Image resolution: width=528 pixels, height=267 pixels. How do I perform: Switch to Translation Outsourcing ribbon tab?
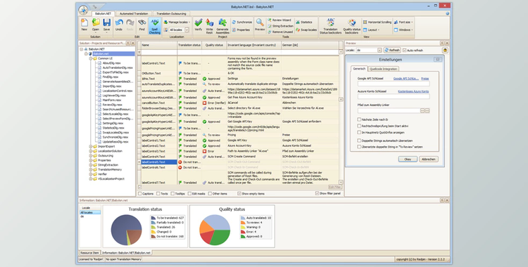coord(171,13)
